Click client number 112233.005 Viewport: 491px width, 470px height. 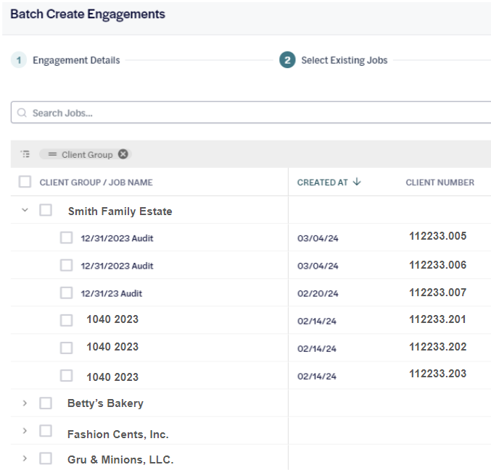437,236
